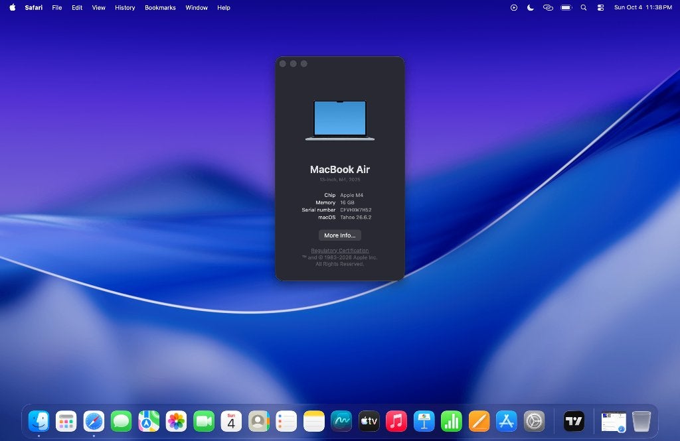Viewport: 680px width, 441px height.
Task: Open System Settings gear in Dock
Action: point(535,421)
